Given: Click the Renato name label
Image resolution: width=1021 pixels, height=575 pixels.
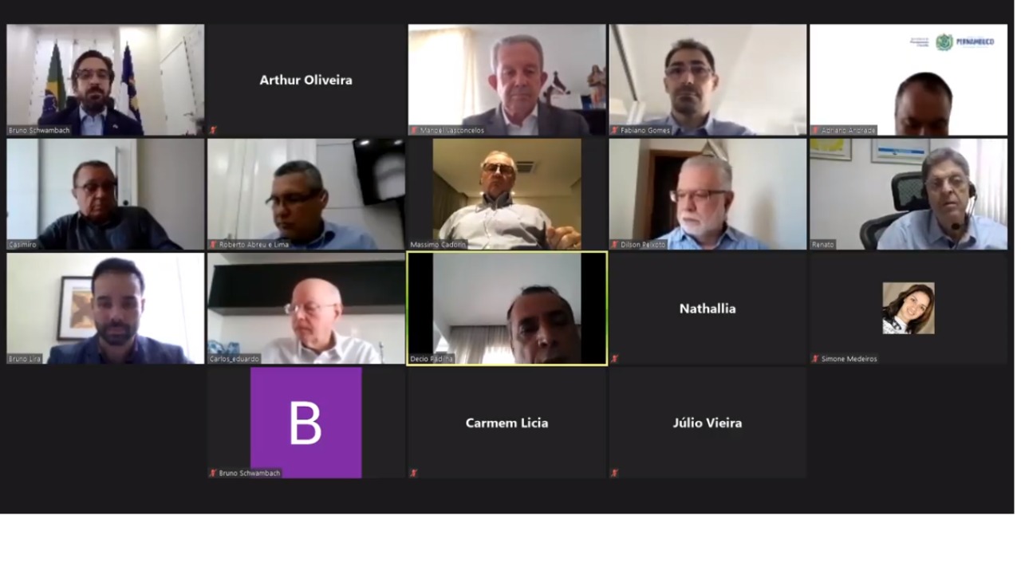Looking at the screenshot, I should pyautogui.click(x=823, y=244).
